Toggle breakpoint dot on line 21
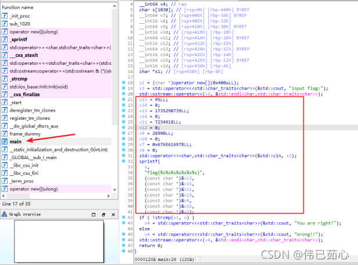 124,100
